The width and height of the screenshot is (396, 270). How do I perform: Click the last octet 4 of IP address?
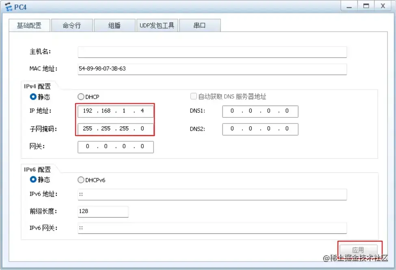[142, 111]
